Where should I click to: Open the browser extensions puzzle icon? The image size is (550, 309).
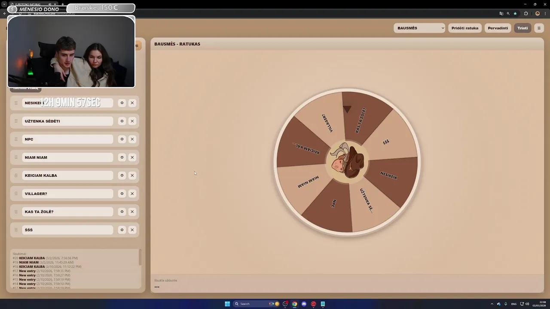click(x=526, y=13)
